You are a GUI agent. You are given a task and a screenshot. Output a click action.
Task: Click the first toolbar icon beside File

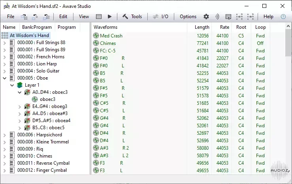click(x=24, y=17)
